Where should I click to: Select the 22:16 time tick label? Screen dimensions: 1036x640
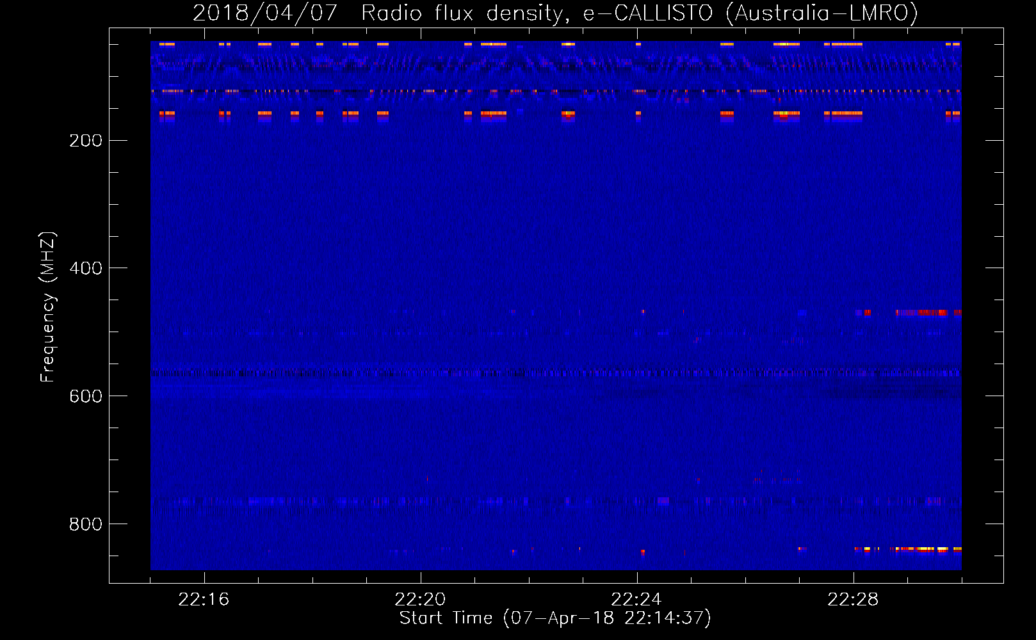click(204, 600)
